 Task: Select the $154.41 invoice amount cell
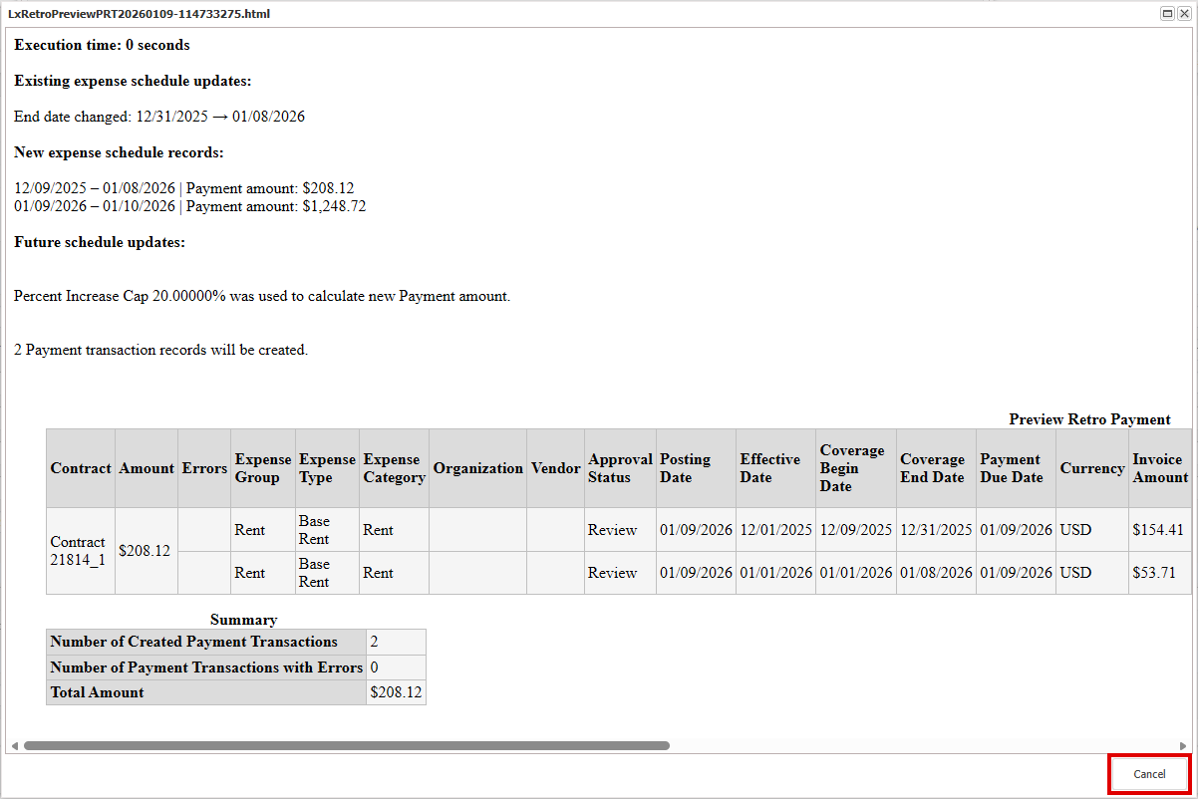point(1158,530)
